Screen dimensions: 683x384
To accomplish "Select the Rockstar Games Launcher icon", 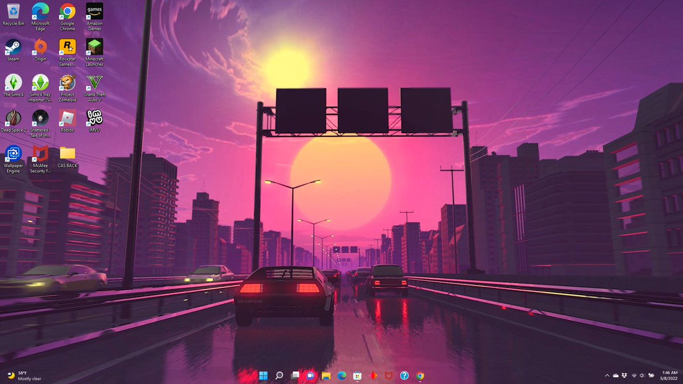I will click(67, 53).
